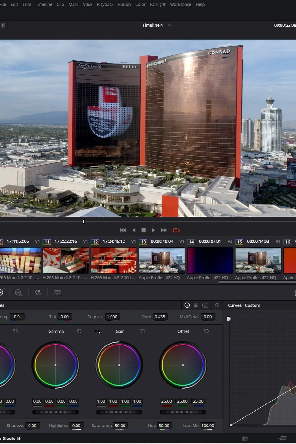Open the Fusion menu
The width and height of the screenshot is (296, 444).
(124, 4)
